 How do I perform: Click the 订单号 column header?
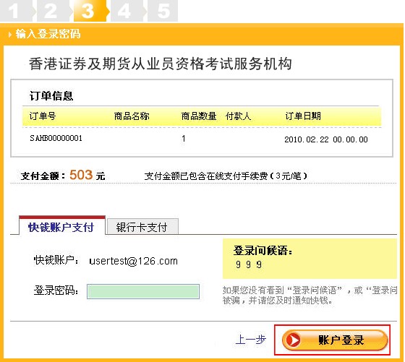click(x=43, y=116)
